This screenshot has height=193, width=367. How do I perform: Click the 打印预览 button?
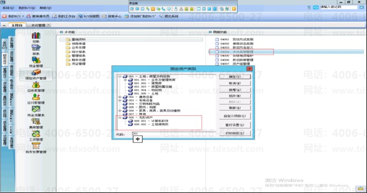pyautogui.click(x=235, y=133)
